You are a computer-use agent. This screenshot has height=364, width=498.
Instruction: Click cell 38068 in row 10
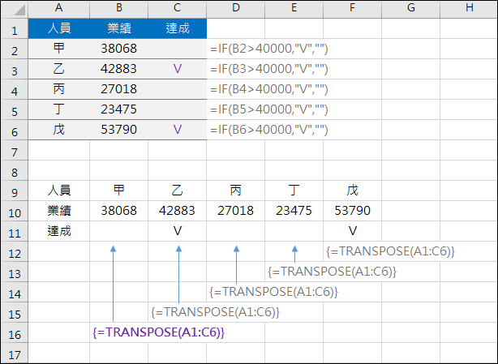118,211
